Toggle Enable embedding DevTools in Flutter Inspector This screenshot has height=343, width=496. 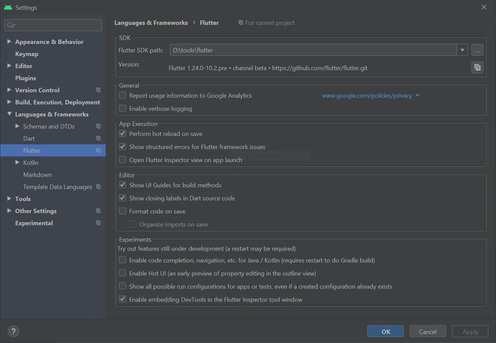tap(122, 299)
